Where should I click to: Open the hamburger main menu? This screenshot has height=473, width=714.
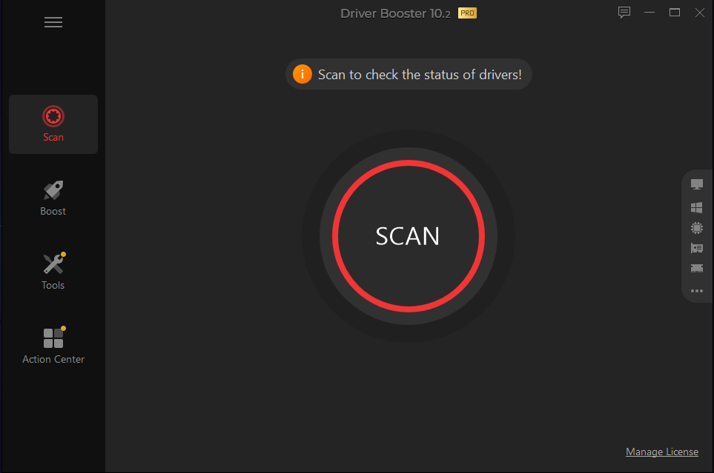pos(53,22)
